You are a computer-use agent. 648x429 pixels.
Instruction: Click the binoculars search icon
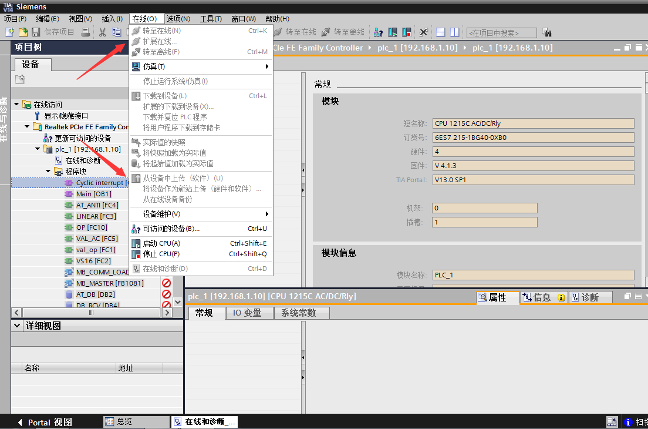(547, 32)
